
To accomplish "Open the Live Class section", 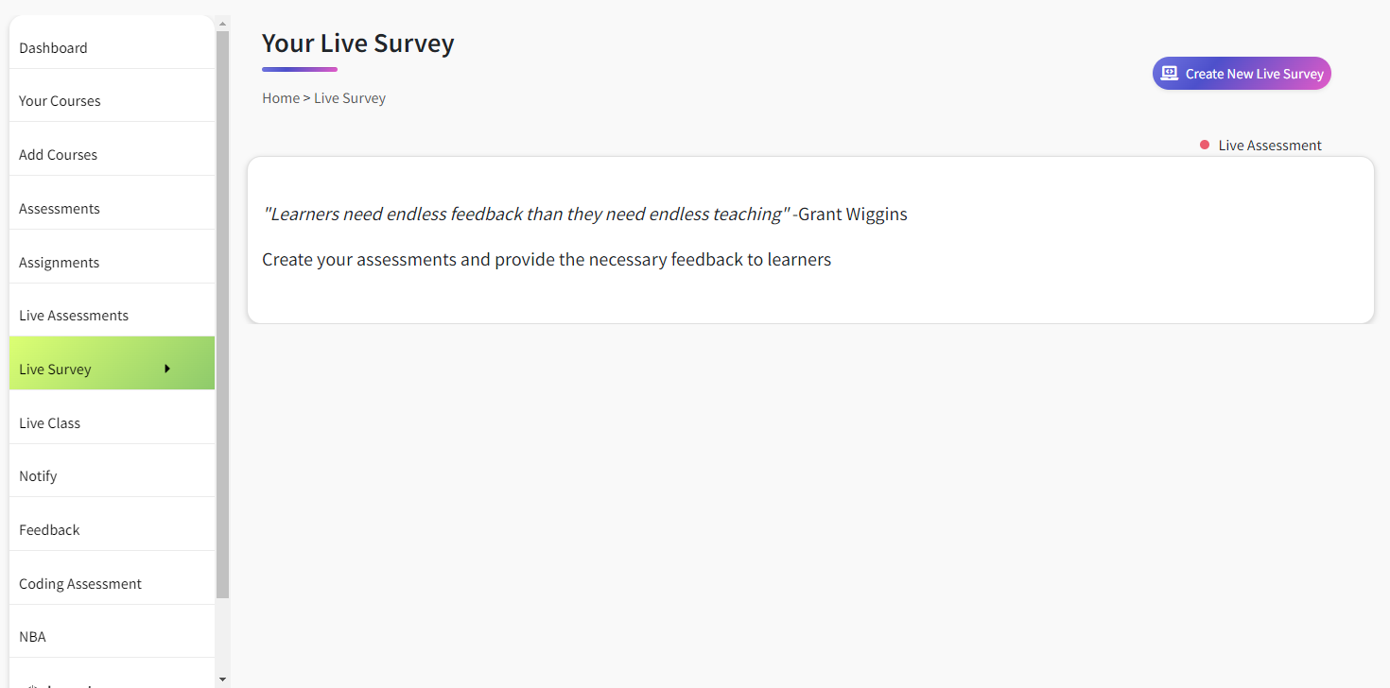I will (x=49, y=422).
